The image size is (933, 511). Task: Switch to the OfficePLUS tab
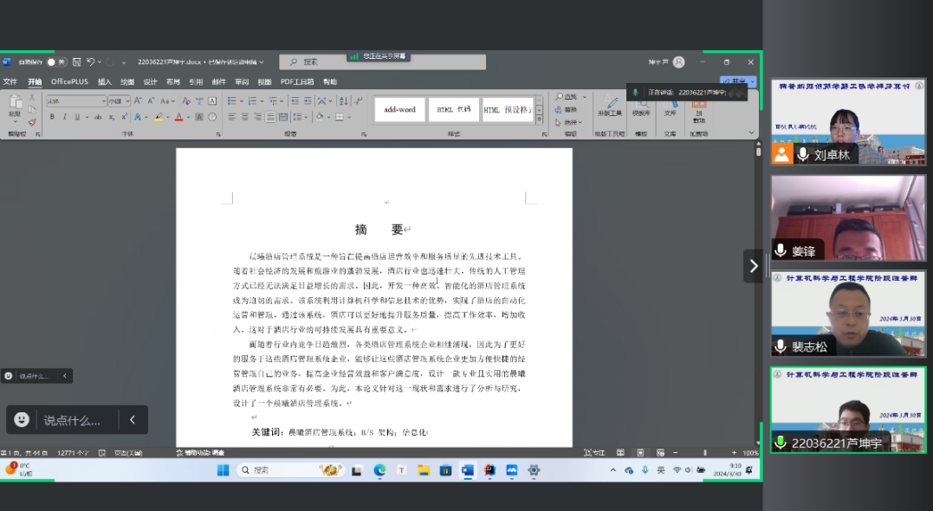click(x=69, y=82)
